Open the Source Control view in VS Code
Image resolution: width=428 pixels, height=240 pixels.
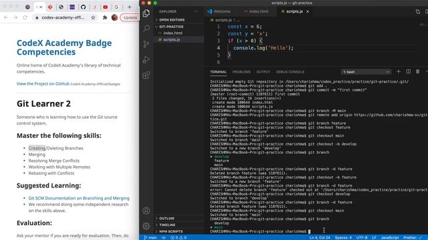point(146,44)
